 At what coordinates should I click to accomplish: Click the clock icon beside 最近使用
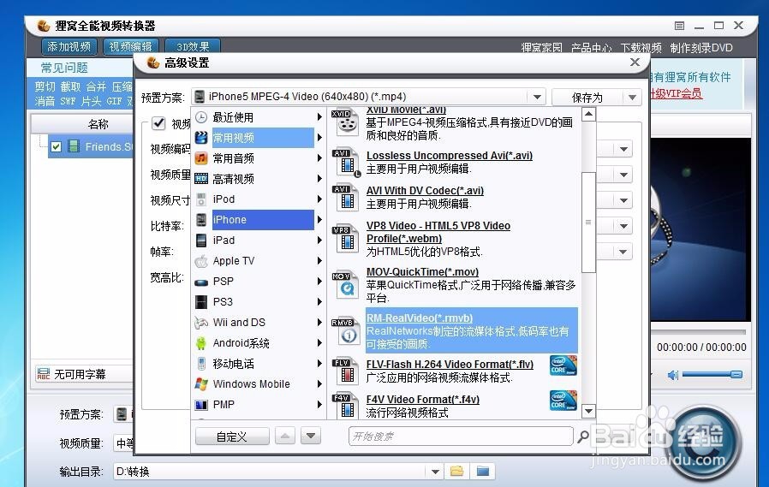(x=201, y=117)
